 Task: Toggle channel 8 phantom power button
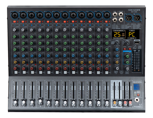click(73, 22)
